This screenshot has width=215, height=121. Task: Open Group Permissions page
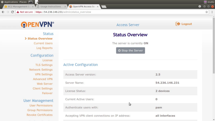40,110
